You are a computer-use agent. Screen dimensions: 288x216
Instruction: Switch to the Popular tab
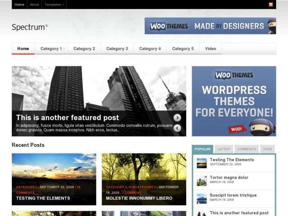click(x=202, y=149)
